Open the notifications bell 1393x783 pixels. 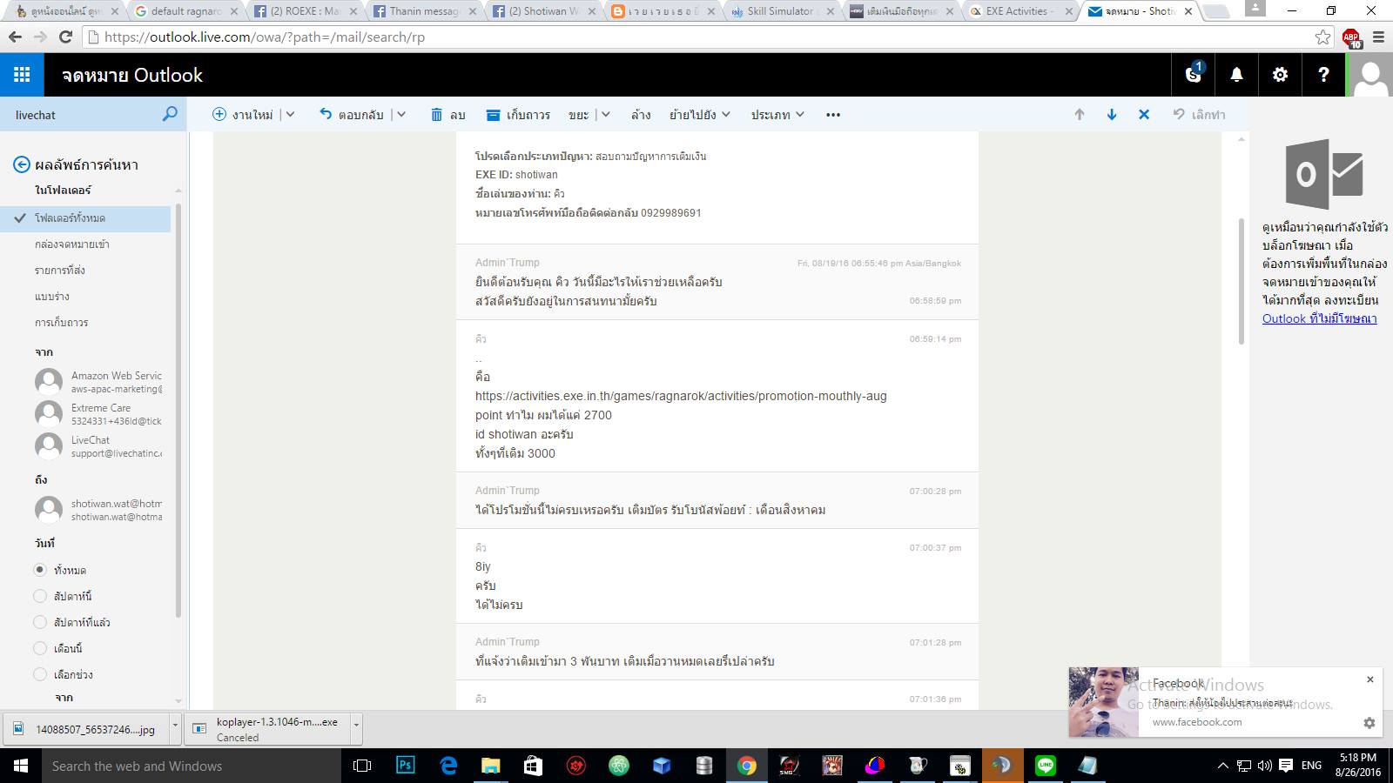coord(1236,75)
